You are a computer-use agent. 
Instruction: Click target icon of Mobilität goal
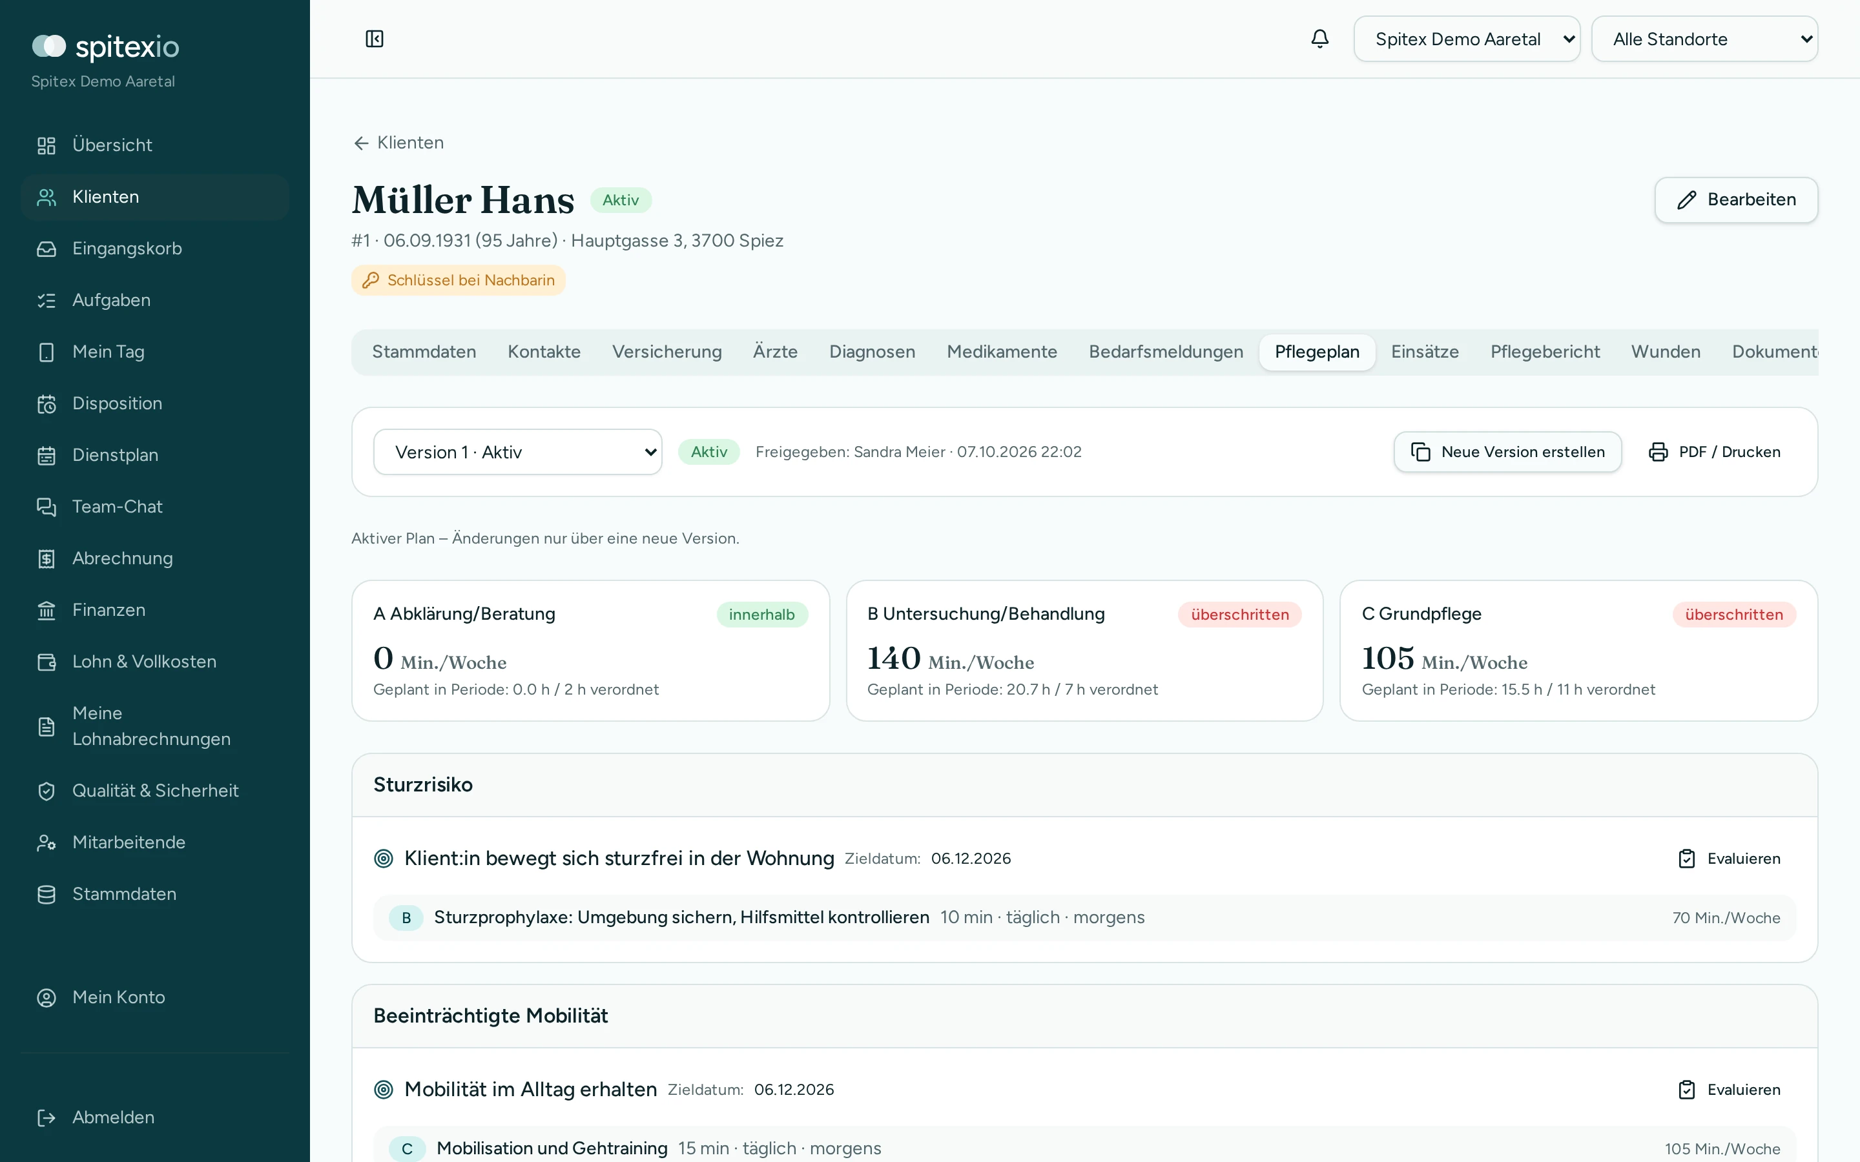[x=383, y=1089]
